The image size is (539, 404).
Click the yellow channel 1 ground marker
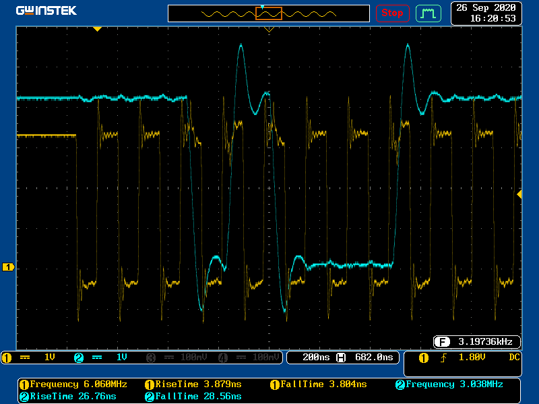(8, 267)
